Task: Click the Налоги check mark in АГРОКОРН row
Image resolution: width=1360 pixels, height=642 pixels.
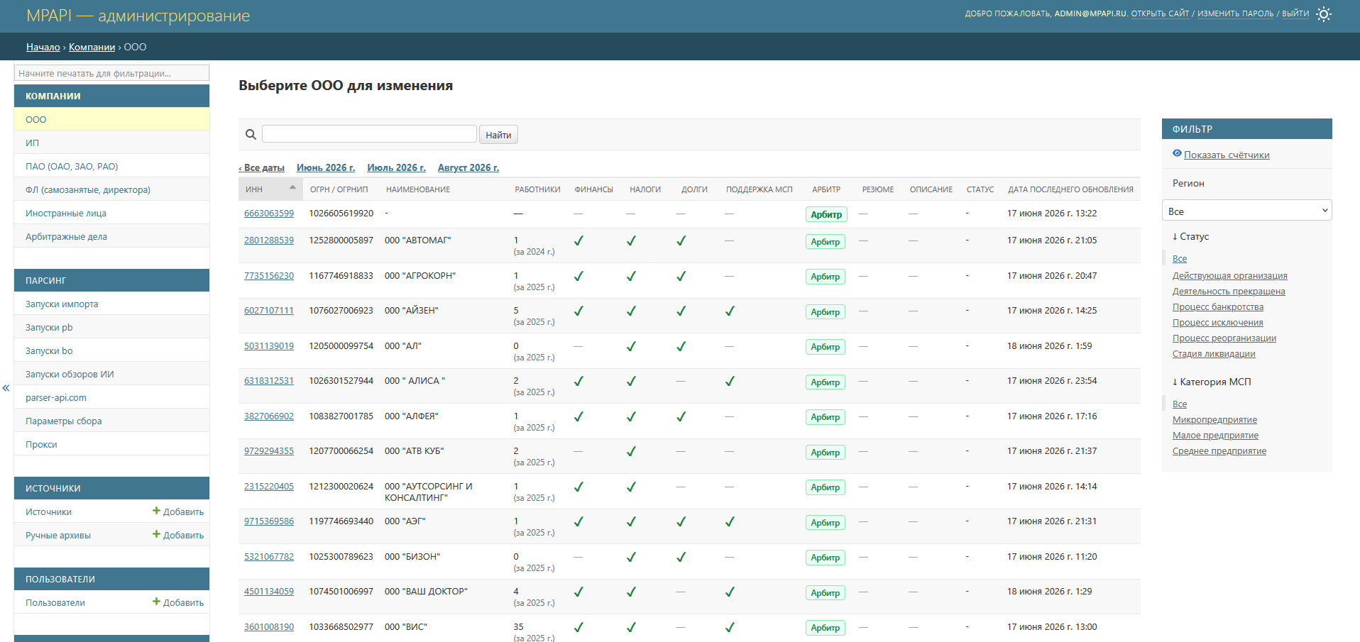Action: point(631,276)
